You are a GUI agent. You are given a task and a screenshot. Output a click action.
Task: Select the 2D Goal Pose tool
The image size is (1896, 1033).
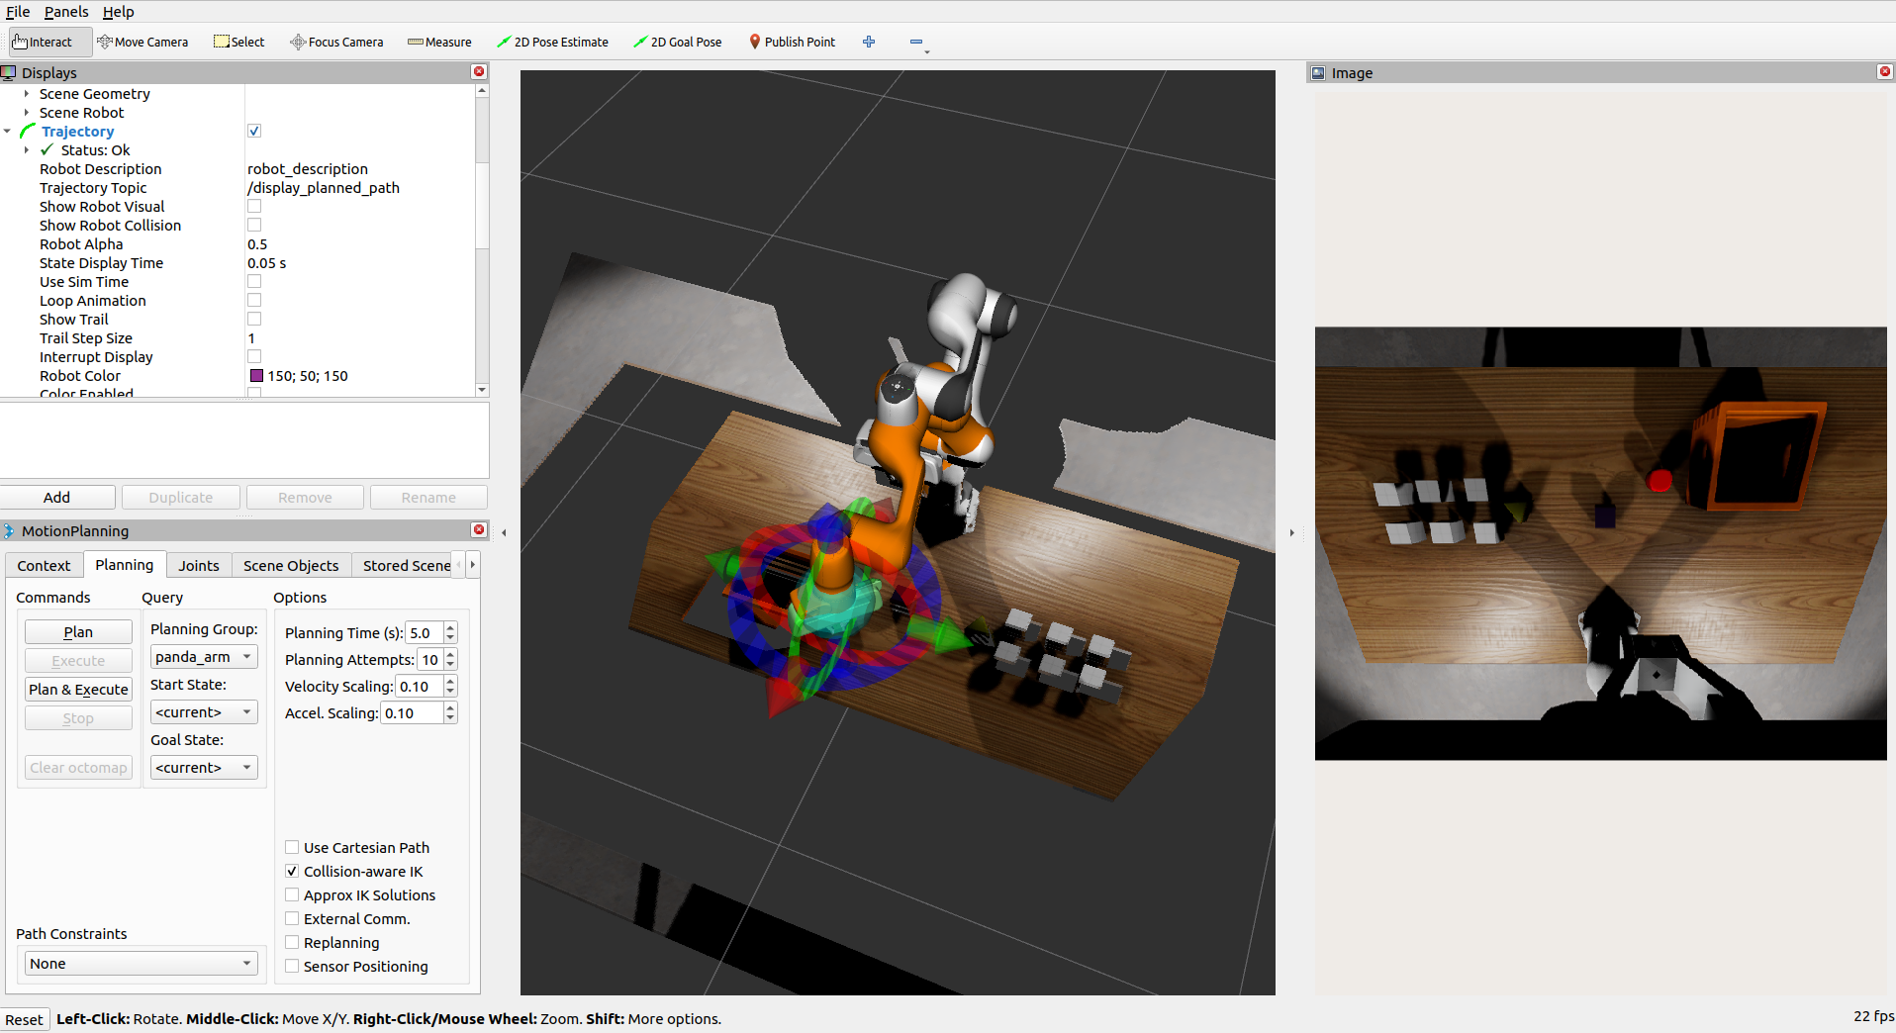[678, 42]
